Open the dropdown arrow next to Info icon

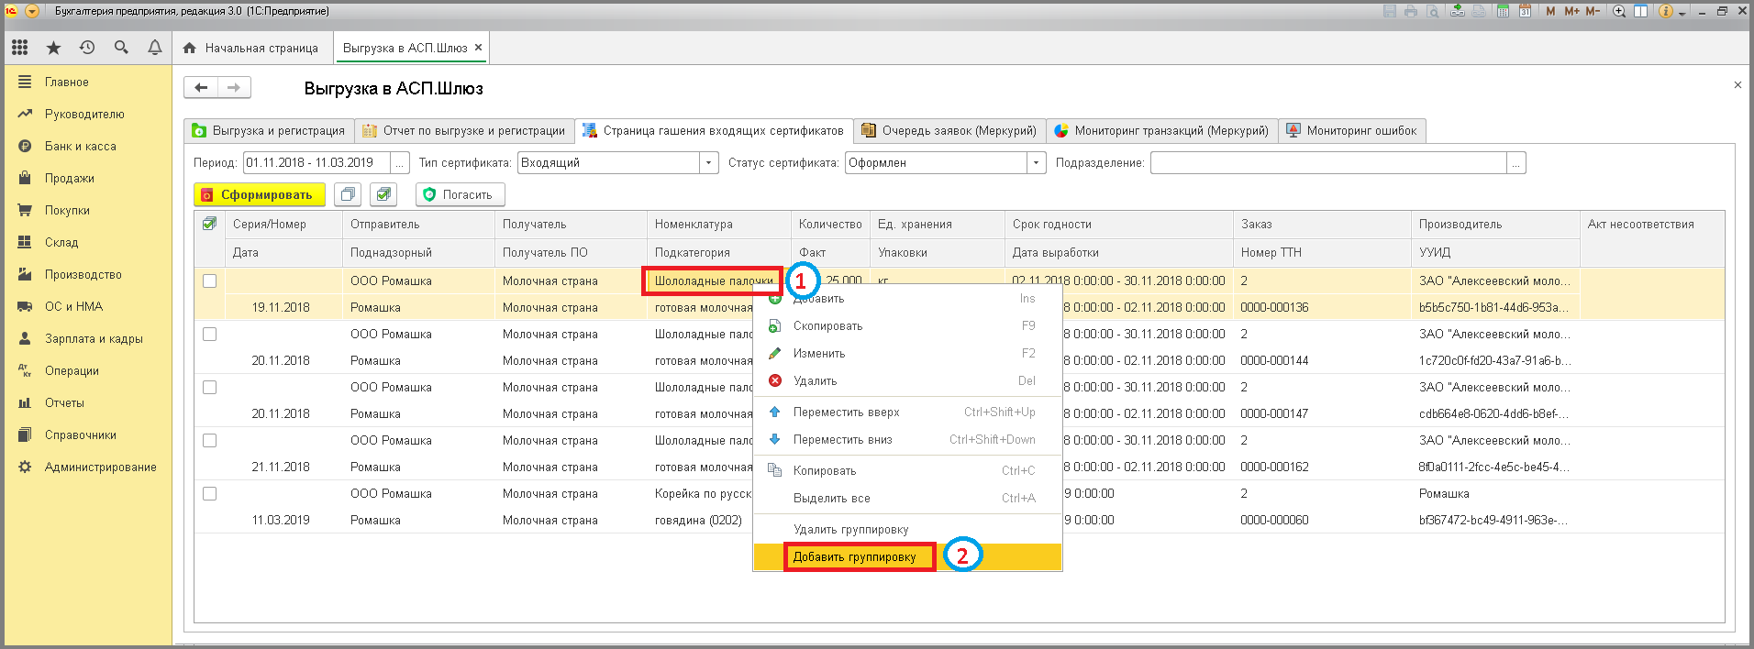point(1682,13)
